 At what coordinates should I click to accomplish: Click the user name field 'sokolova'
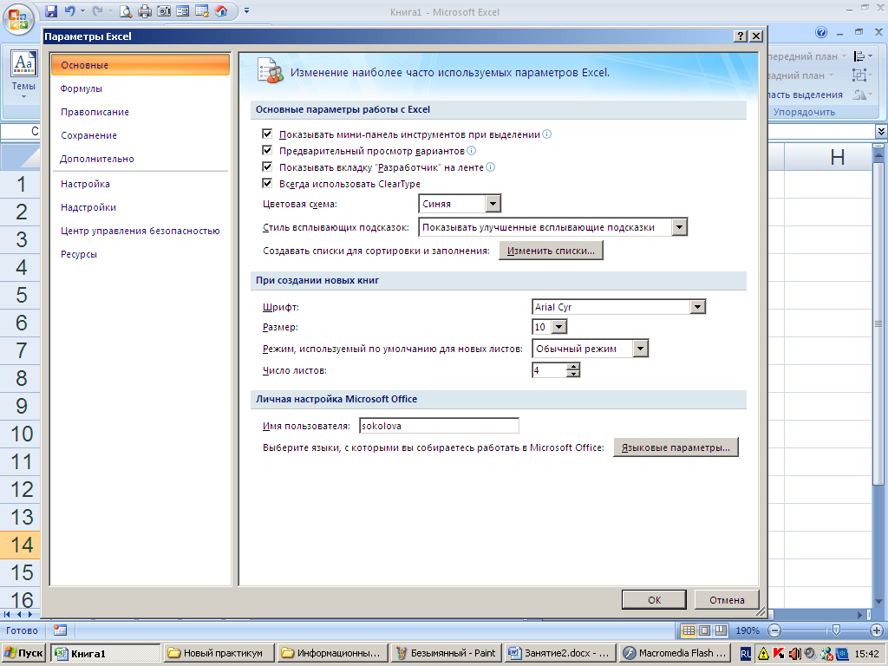coord(439,426)
